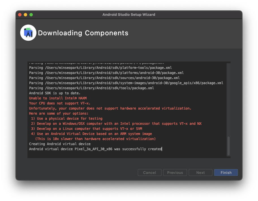Click '(This is 10x slower...' note line
Image resolution: width=258 pixels, height=201 pixels.
[95, 139]
